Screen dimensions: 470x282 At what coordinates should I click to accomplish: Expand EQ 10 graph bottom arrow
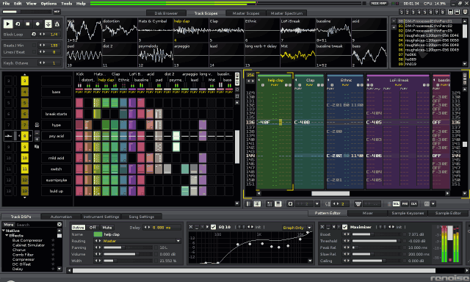pos(310,261)
